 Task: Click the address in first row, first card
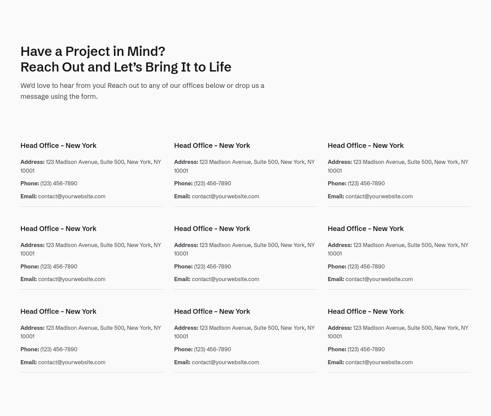(x=91, y=166)
